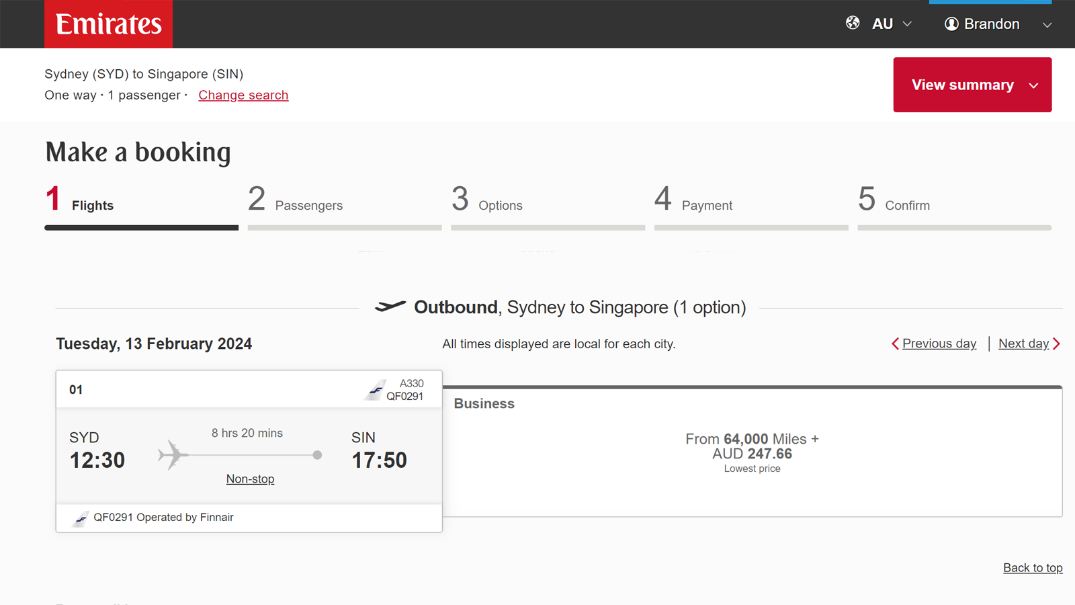Click the Previous day left arrow

[895, 344]
